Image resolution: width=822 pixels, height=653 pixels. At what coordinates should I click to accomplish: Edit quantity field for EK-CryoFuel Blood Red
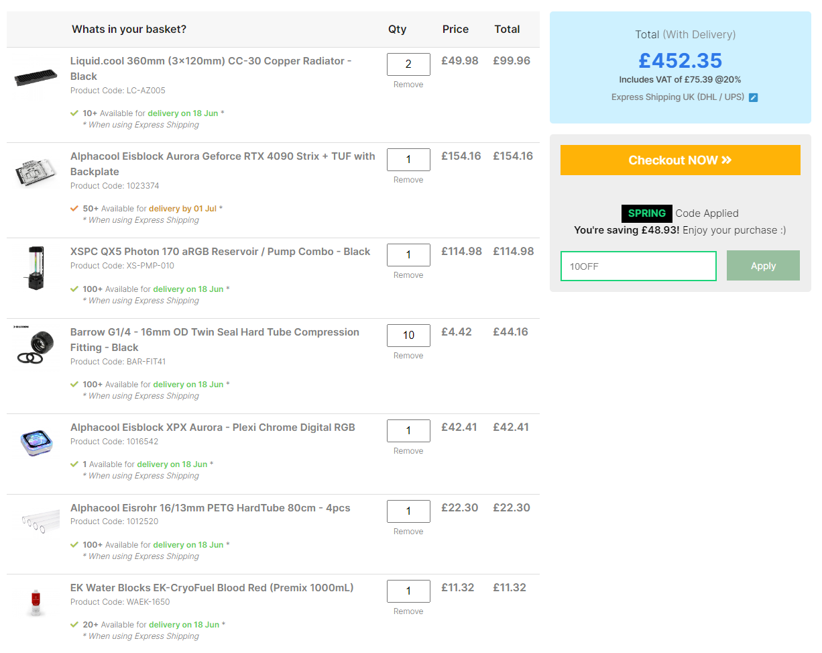pyautogui.click(x=408, y=591)
